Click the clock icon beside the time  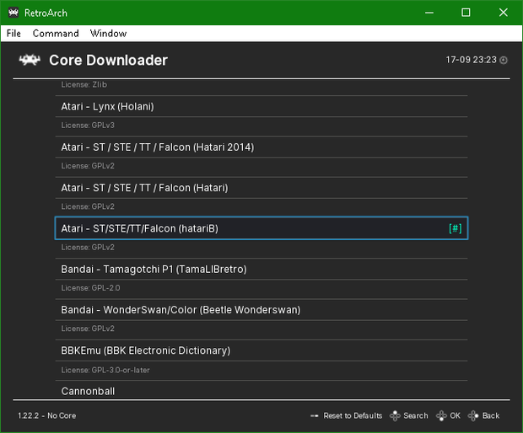504,60
